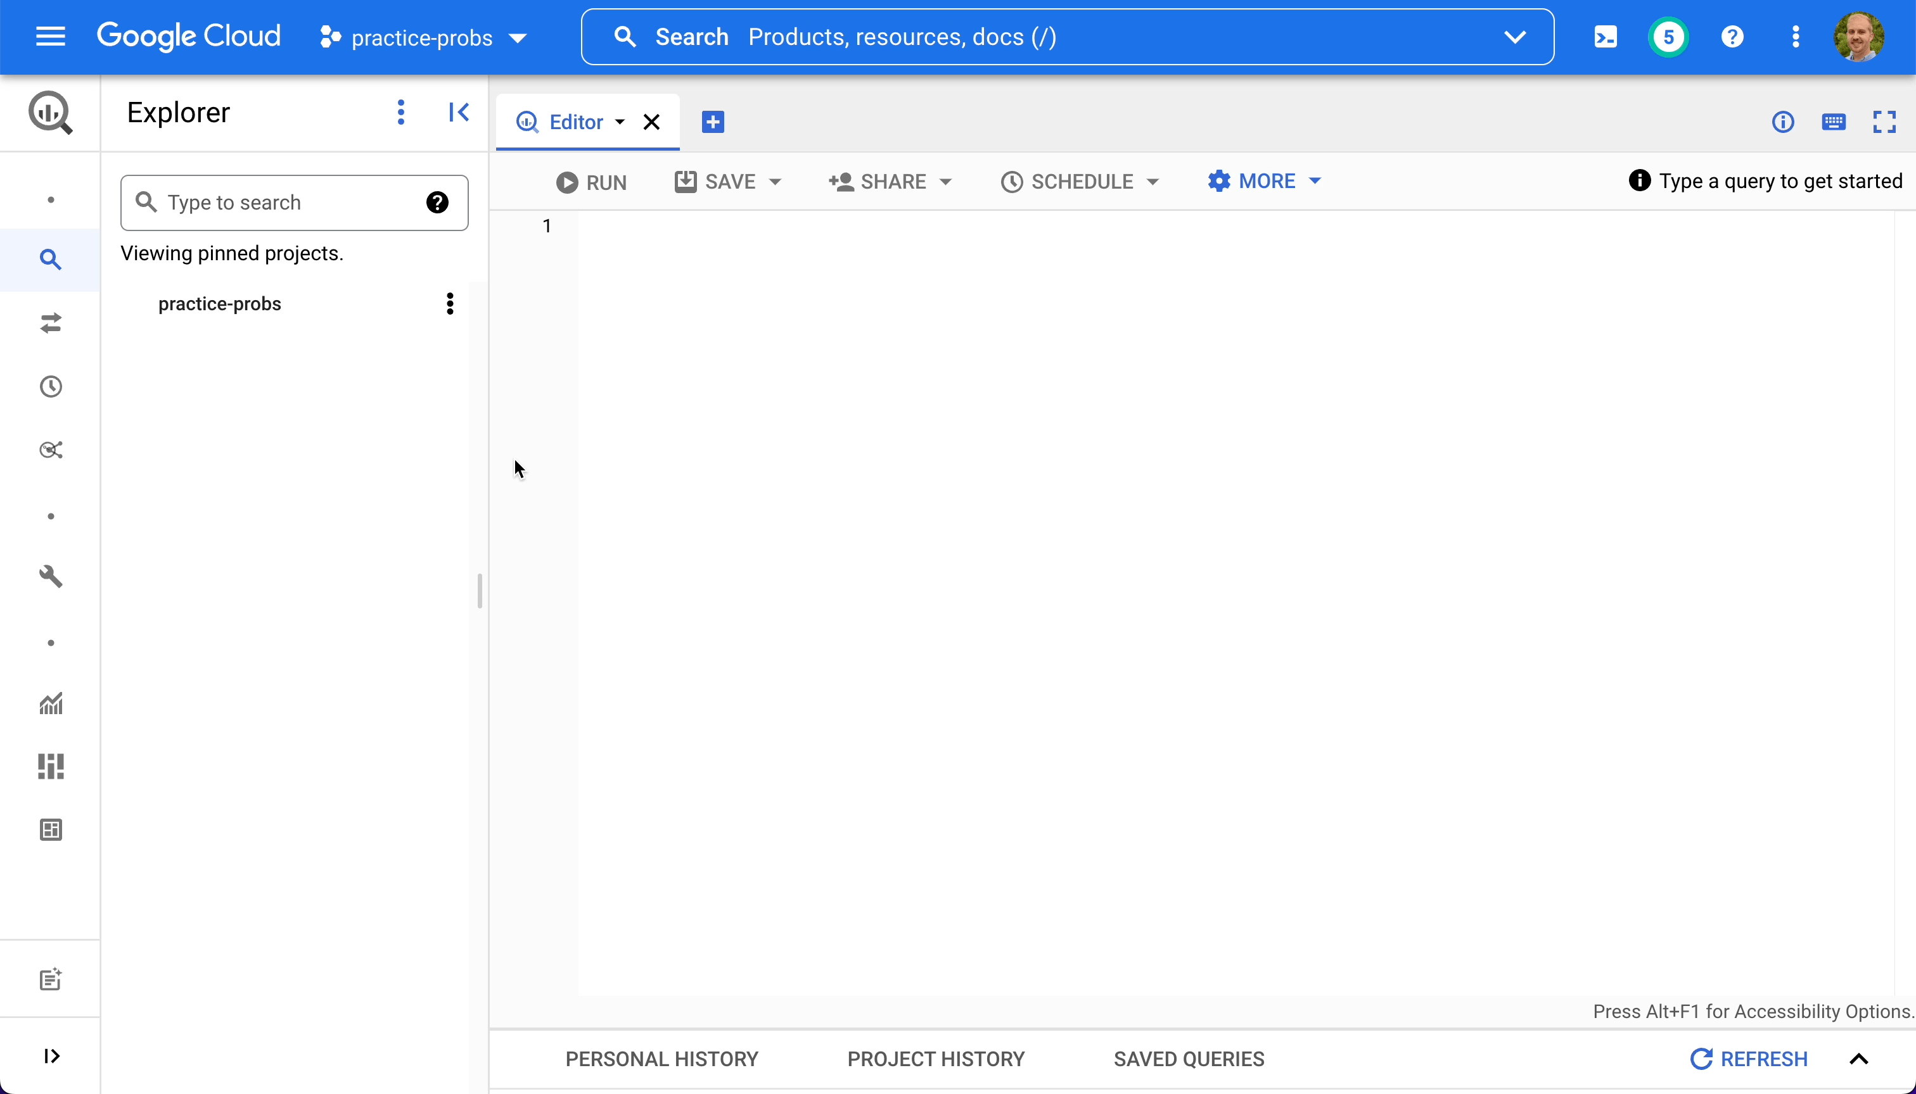Viewport: 1916px width, 1094px height.
Task: Click the Type to search input
Action: [294, 202]
